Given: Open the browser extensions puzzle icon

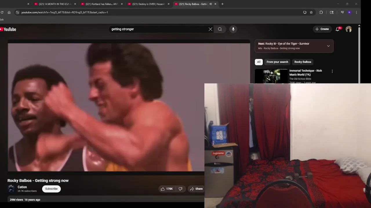Looking at the screenshot, I should 321,12.
